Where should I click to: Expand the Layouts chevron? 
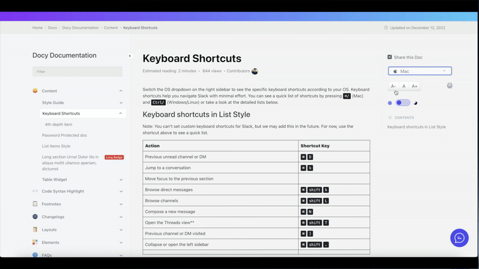(121, 230)
